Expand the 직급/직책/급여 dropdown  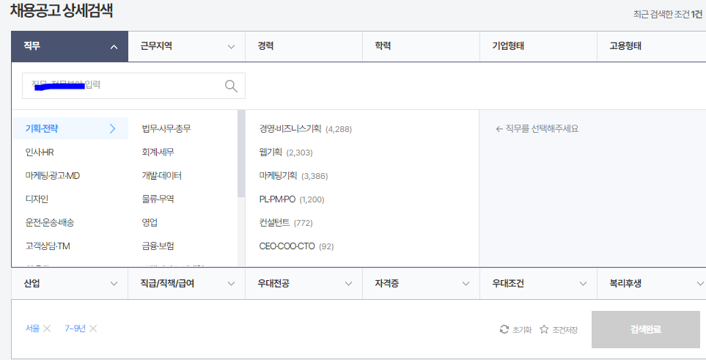[186, 284]
